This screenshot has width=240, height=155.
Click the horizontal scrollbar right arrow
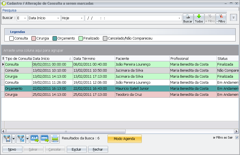pyautogui.click(x=236, y=131)
